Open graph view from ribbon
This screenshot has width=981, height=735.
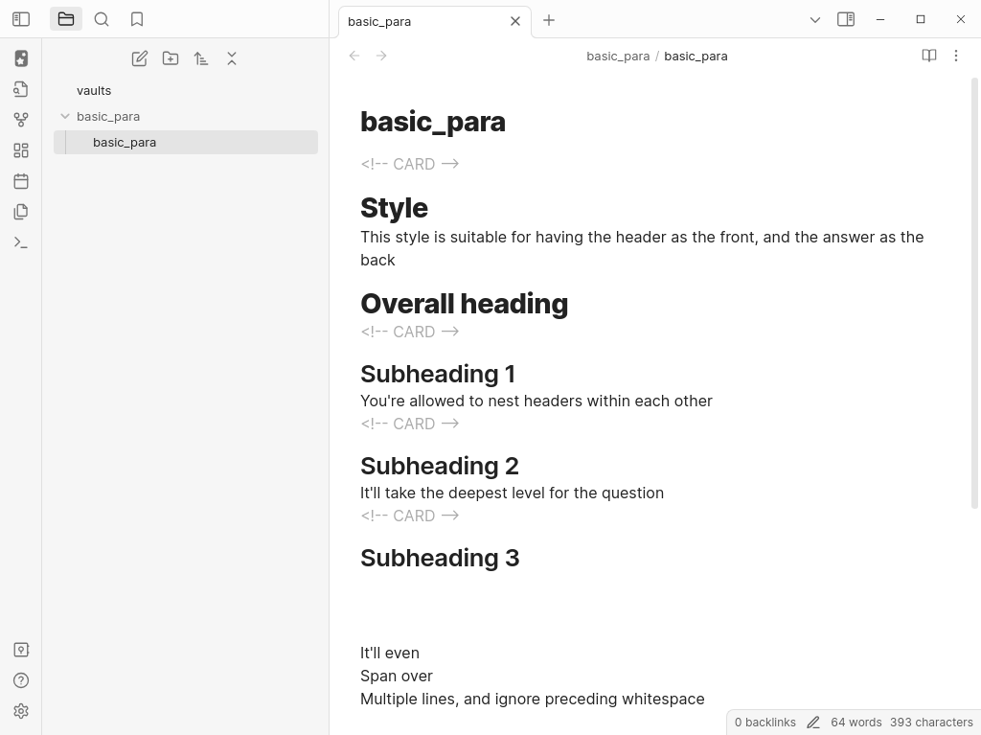pos(21,120)
